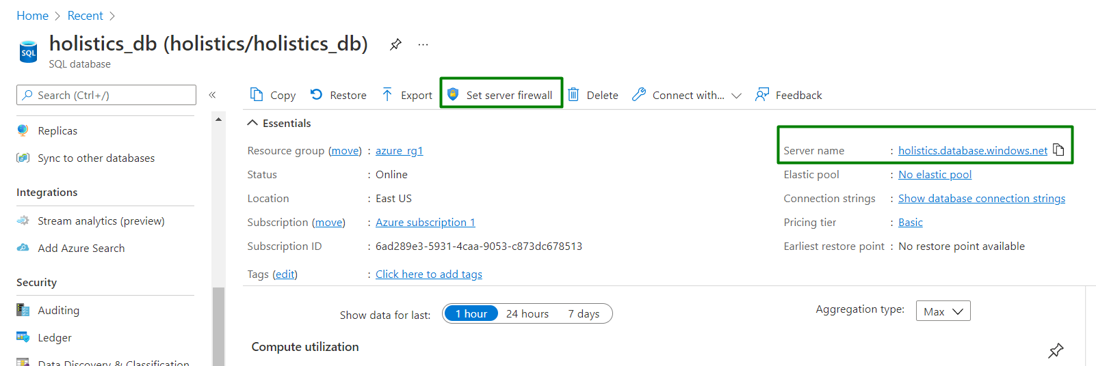The height and width of the screenshot is (366, 1096).
Task: Click the Restore arrow icon
Action: click(x=316, y=94)
